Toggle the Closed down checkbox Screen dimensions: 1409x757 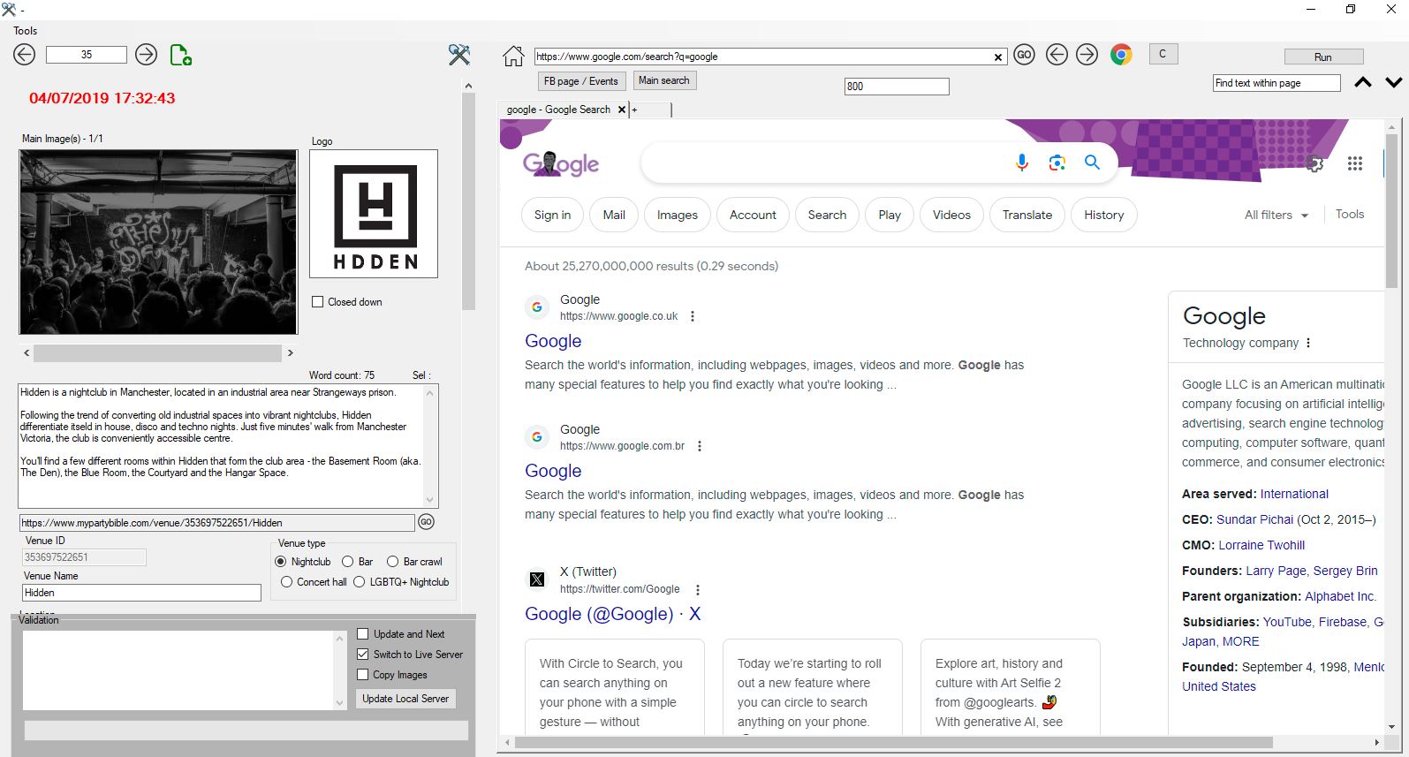[x=318, y=302]
